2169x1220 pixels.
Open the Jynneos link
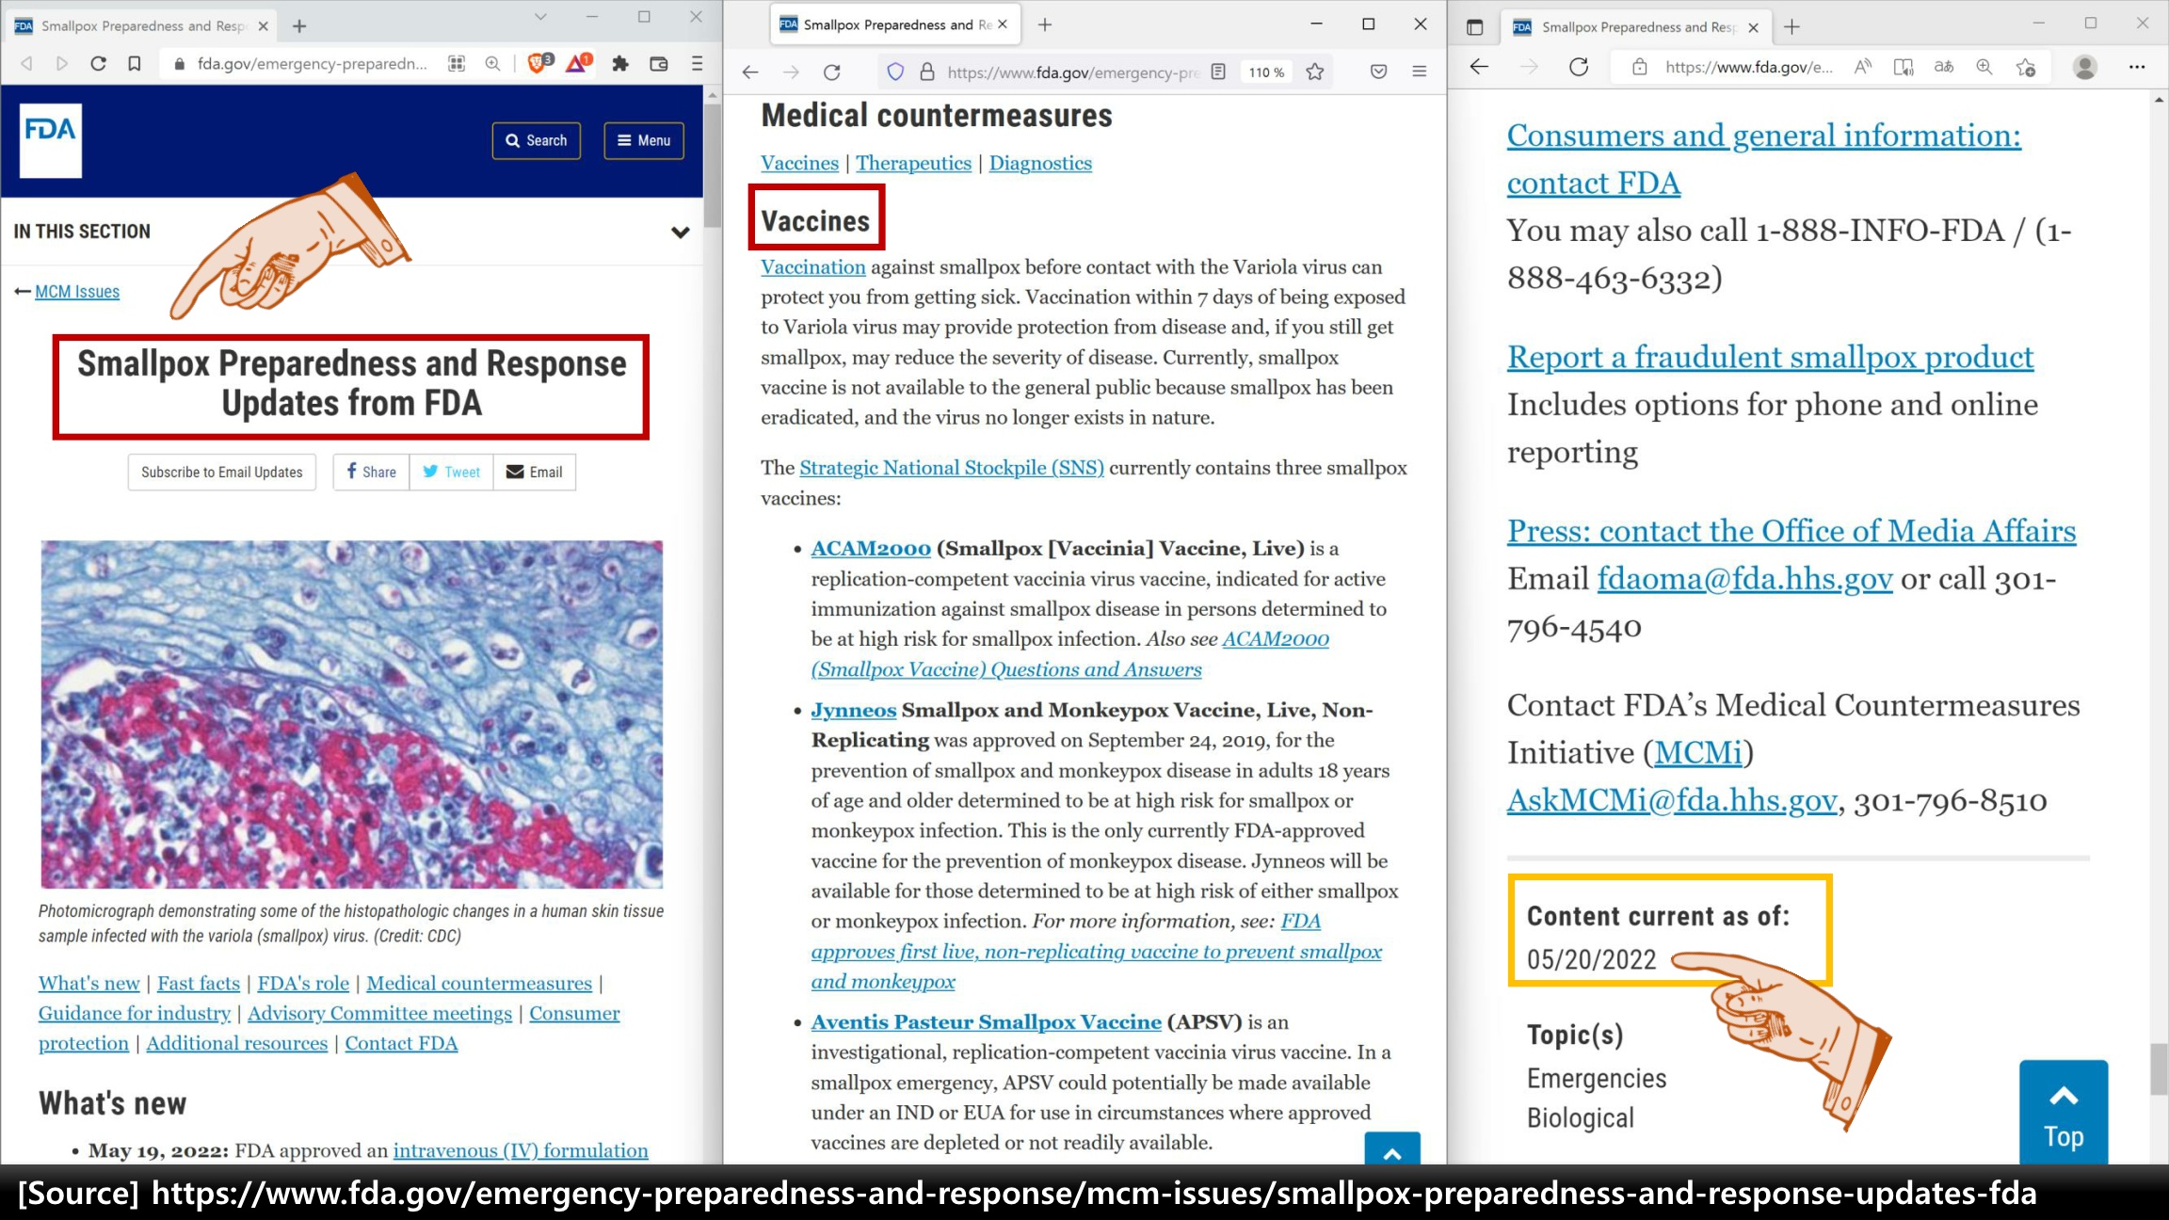[854, 710]
